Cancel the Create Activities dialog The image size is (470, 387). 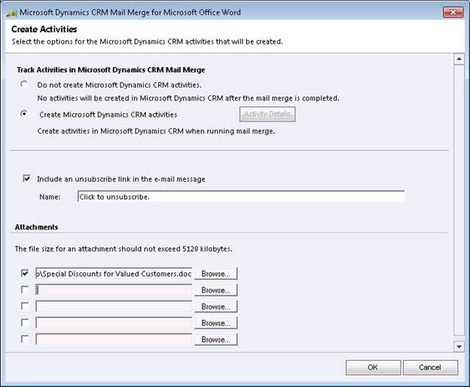point(430,367)
